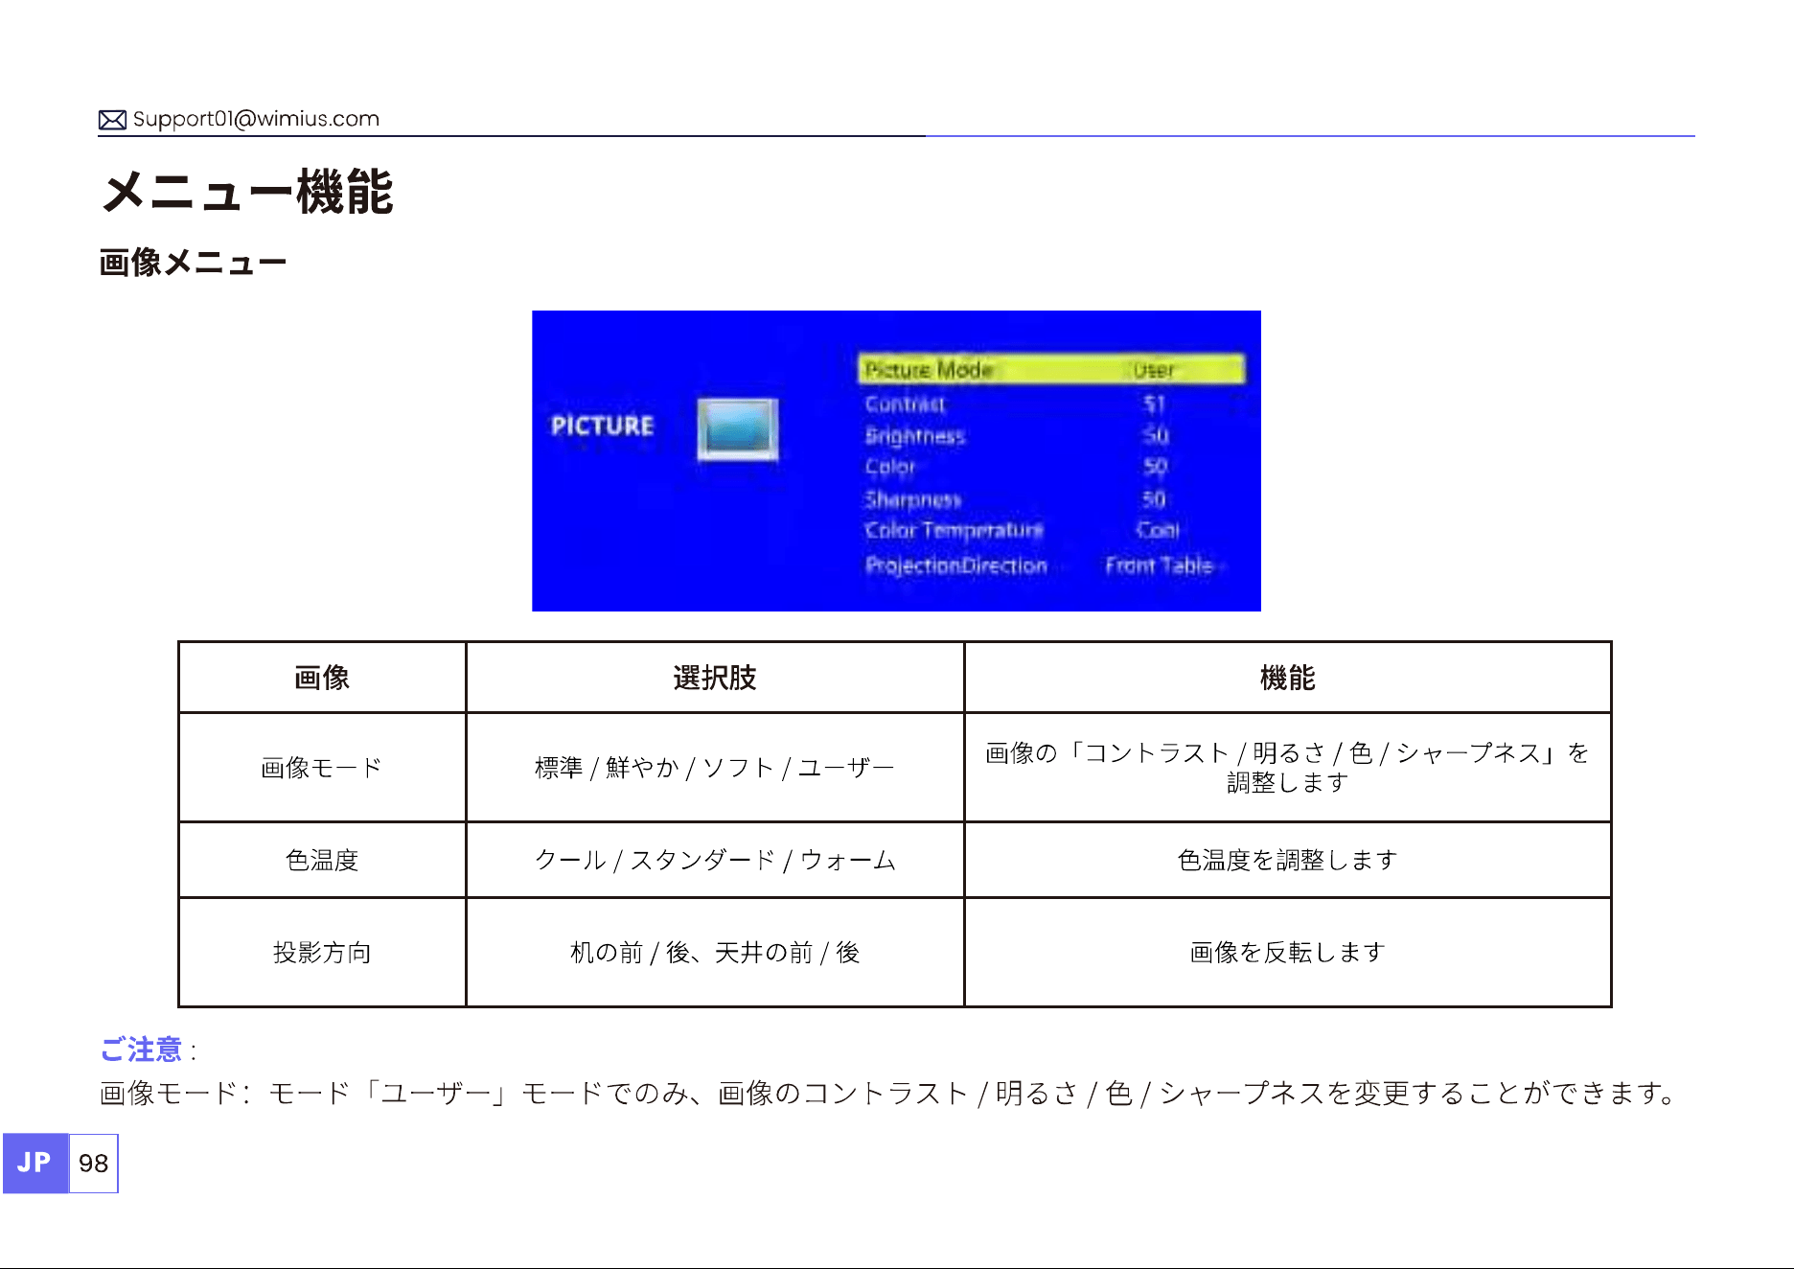Click the Support01@wimius.com email address
The width and height of the screenshot is (1794, 1269).
[x=256, y=119]
